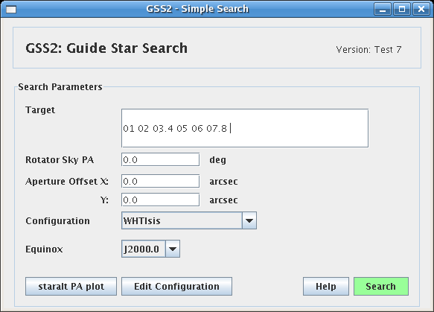Close the GSS2 Simple Search window
Viewport: 434px width, 312px height.
[x=421, y=10]
